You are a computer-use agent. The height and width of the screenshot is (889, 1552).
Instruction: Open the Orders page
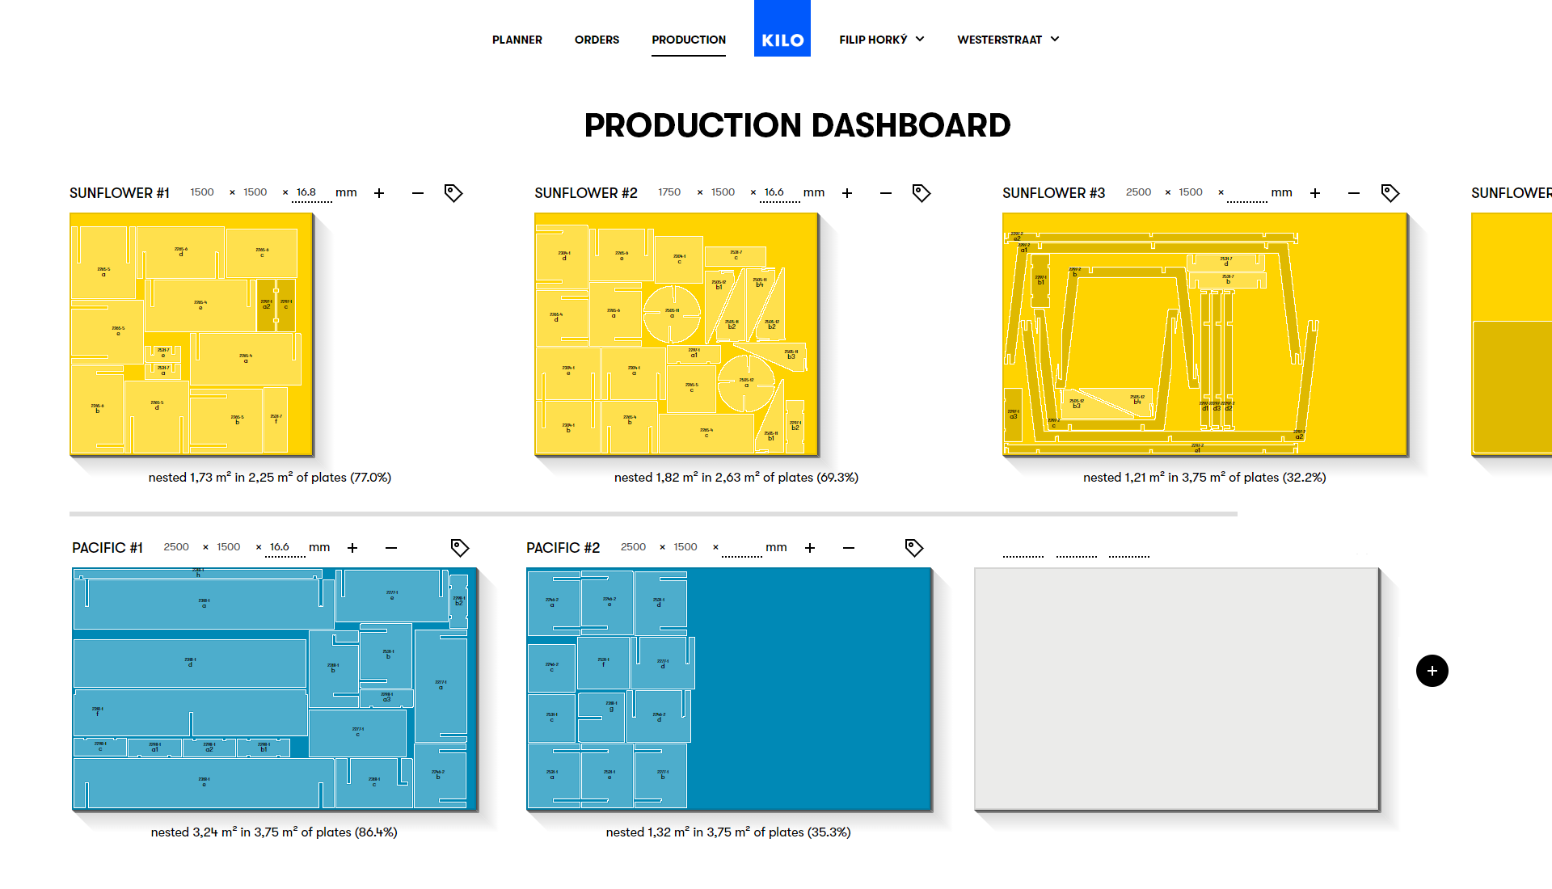pos(597,40)
